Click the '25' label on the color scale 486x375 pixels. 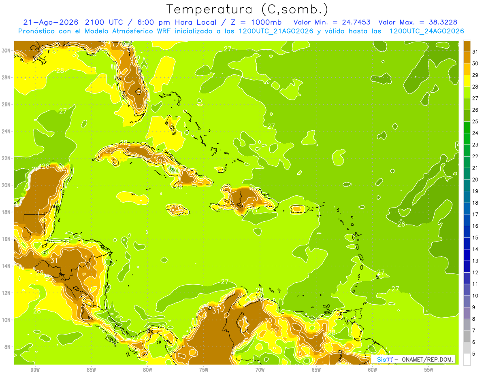click(475, 121)
